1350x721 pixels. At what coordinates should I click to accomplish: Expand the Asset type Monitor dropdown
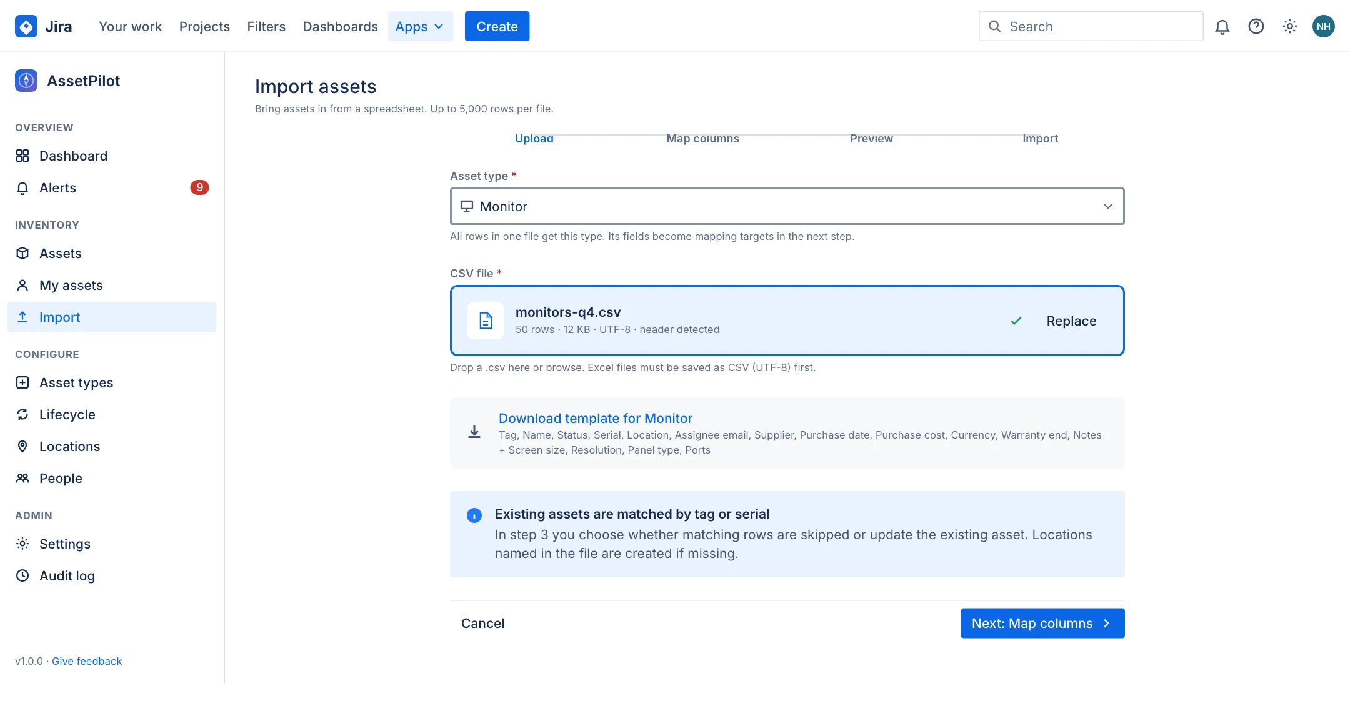click(x=787, y=206)
